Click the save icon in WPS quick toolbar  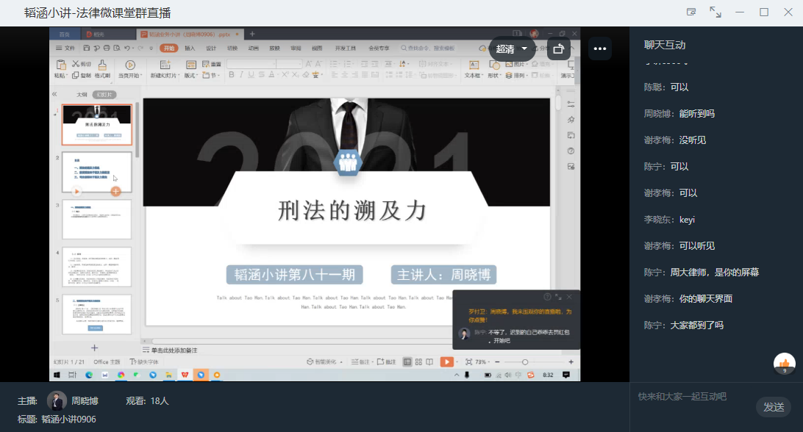pos(86,48)
